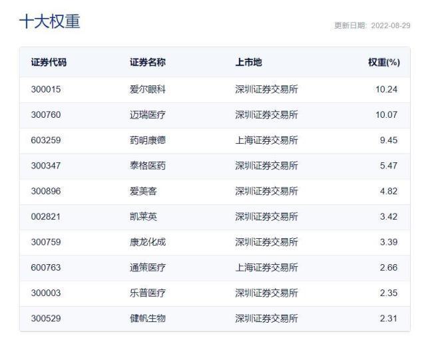
Task: Click weight value 10.07
Action: click(386, 114)
